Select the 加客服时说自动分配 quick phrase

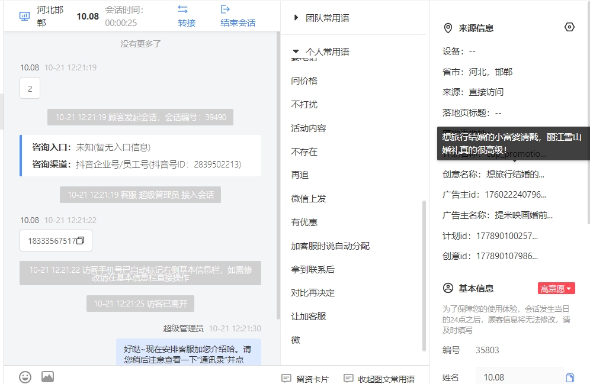(331, 246)
